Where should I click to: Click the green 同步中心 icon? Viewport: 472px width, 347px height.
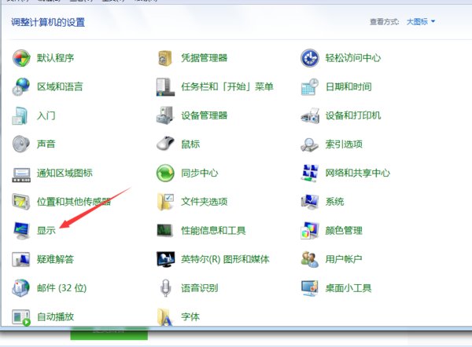pos(165,173)
